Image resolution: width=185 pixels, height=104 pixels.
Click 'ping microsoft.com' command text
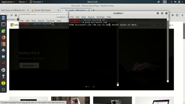pyautogui.click(x=96, y=23)
